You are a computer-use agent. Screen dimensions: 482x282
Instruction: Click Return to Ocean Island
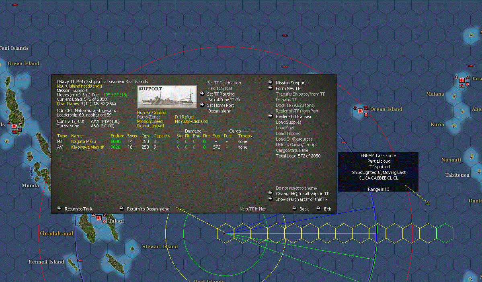(148, 209)
